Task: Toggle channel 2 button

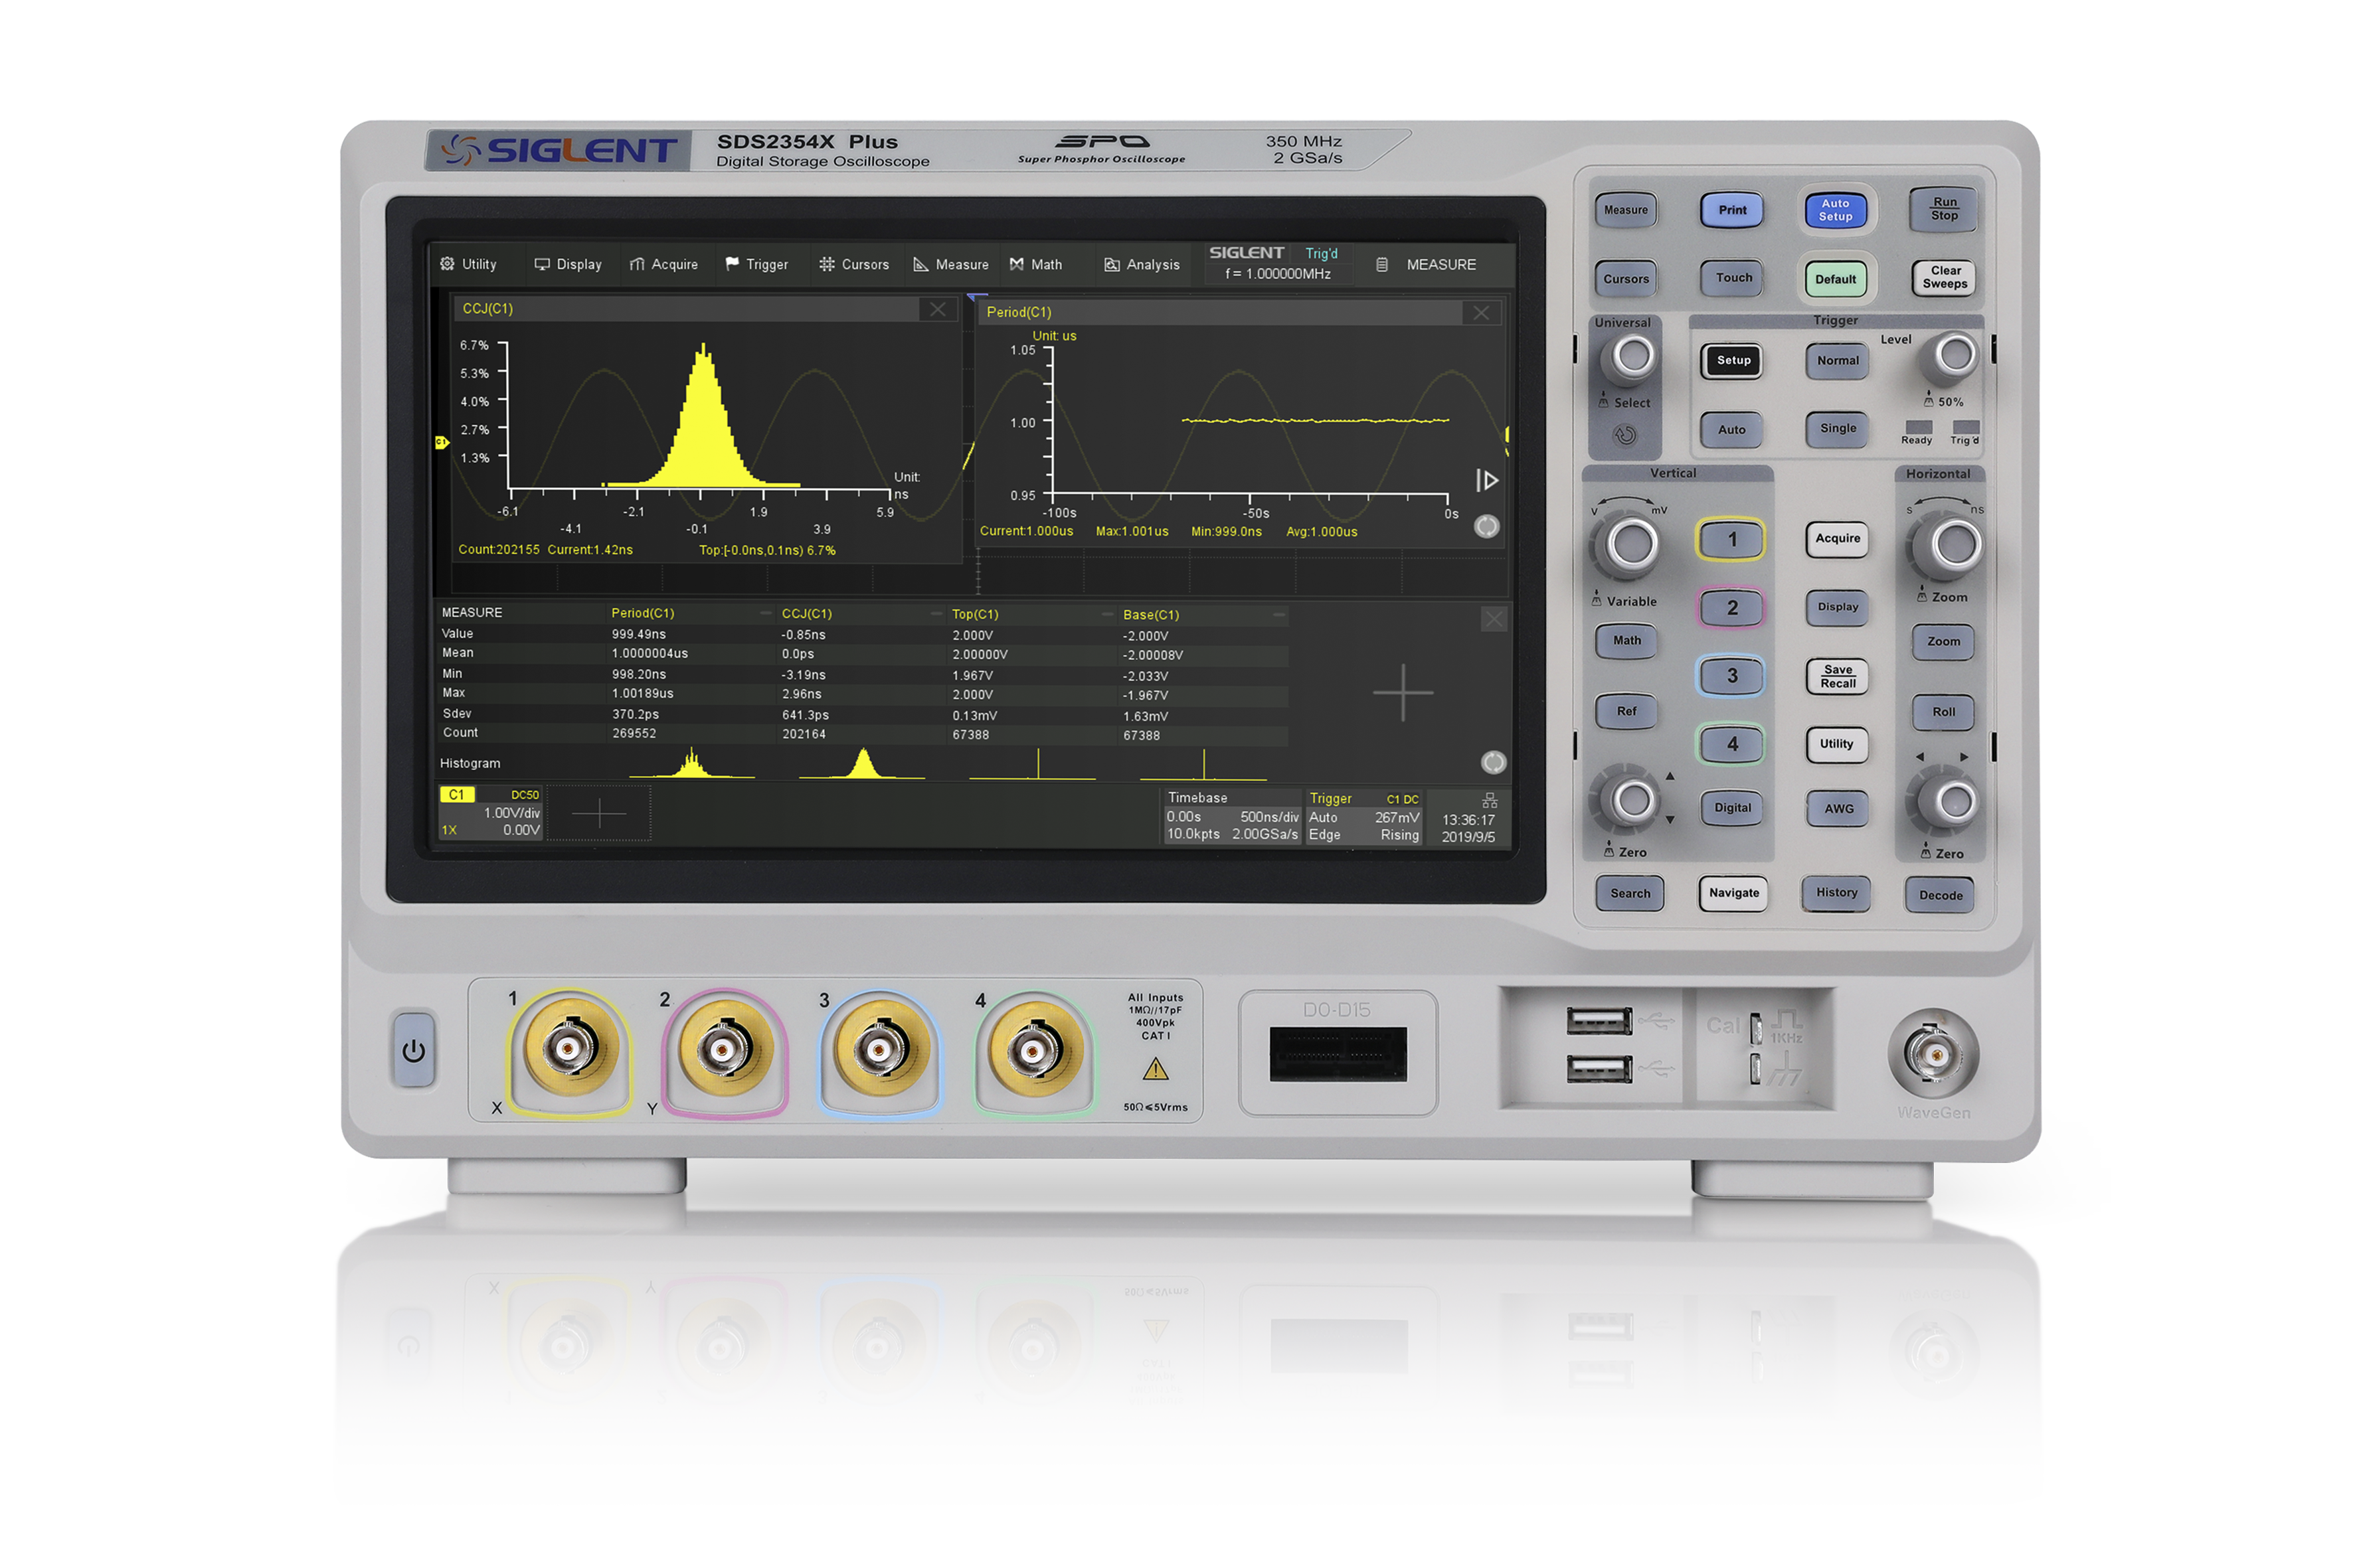Action: pyautogui.click(x=1731, y=608)
